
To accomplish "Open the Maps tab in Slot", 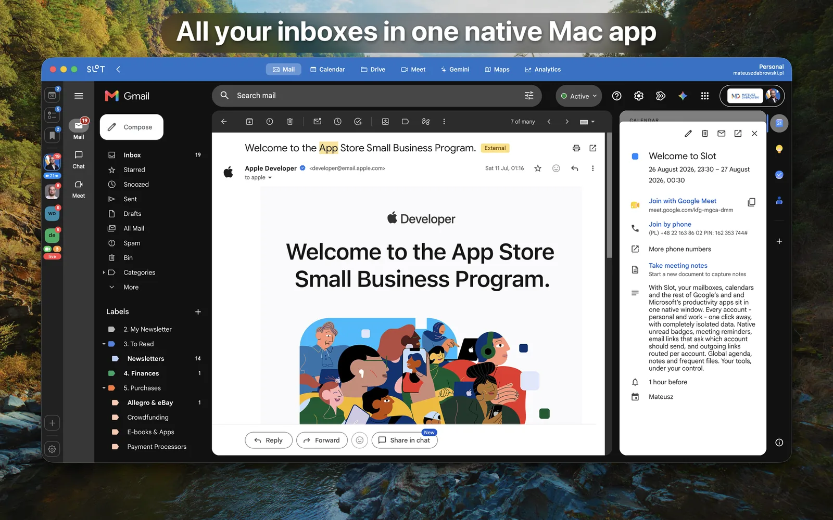I will [x=497, y=69].
